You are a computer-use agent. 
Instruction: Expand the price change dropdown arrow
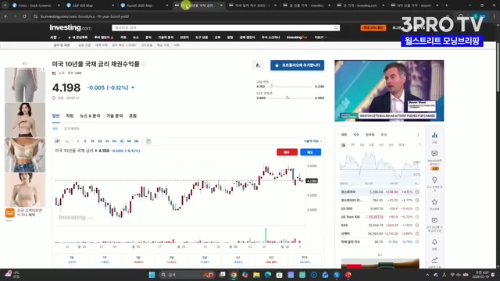pos(133,87)
